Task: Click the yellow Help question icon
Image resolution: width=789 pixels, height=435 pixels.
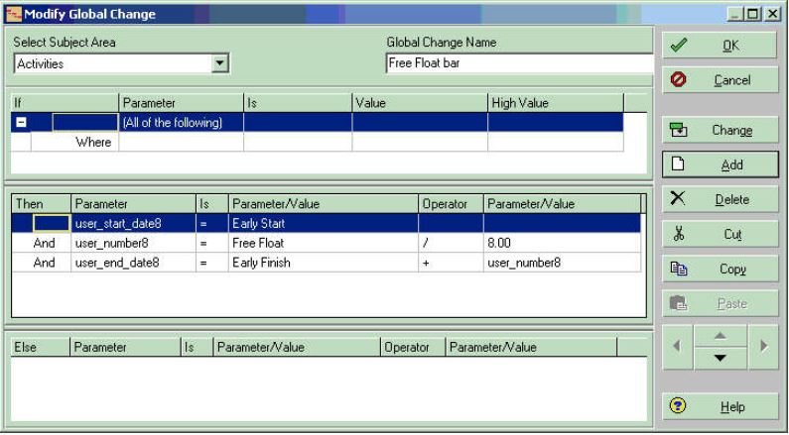Action: coord(679,406)
